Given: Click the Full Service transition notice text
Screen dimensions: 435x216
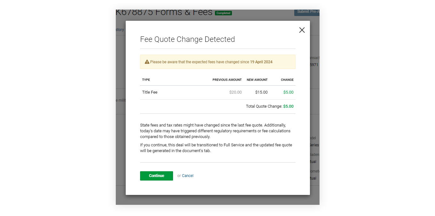Looking at the screenshot, I should tap(216, 148).
